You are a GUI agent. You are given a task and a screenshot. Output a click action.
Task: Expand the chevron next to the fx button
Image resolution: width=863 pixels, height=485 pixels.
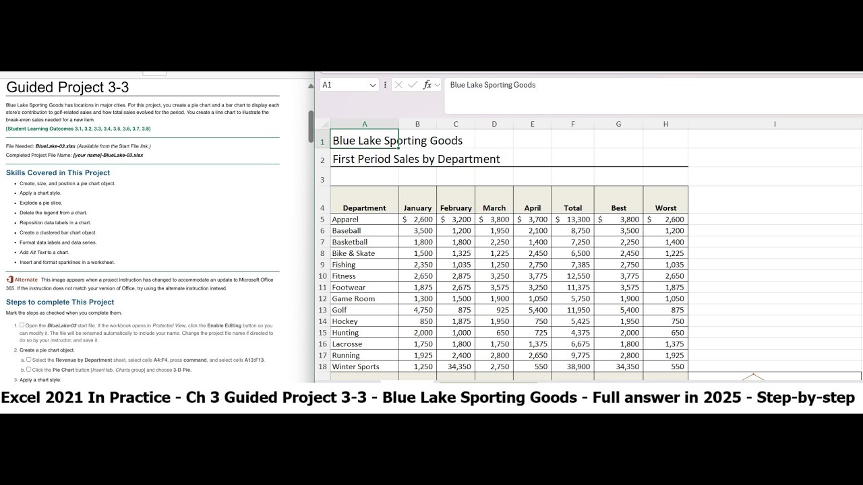437,85
